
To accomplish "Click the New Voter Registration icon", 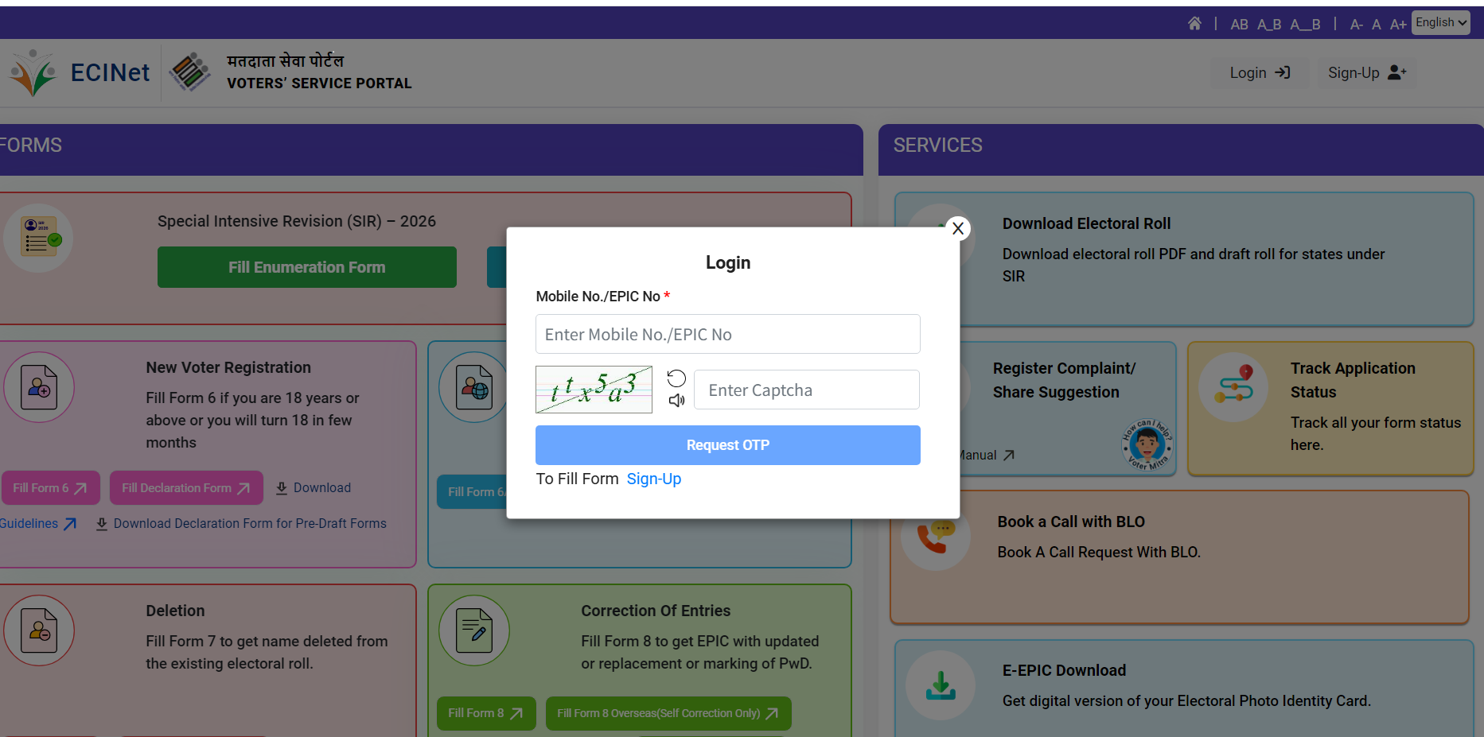I will [39, 388].
